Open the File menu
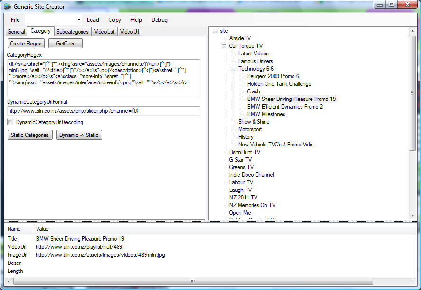 [x=15, y=20]
